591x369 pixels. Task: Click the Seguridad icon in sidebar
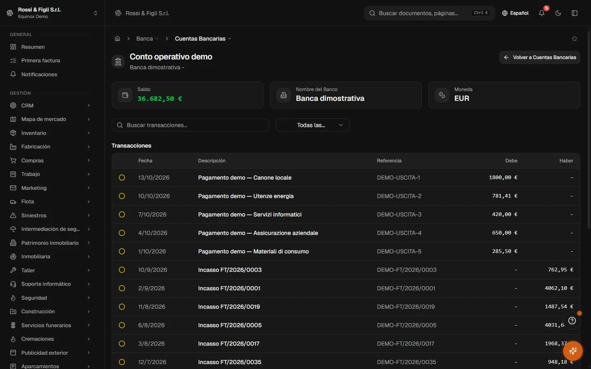[13, 298]
